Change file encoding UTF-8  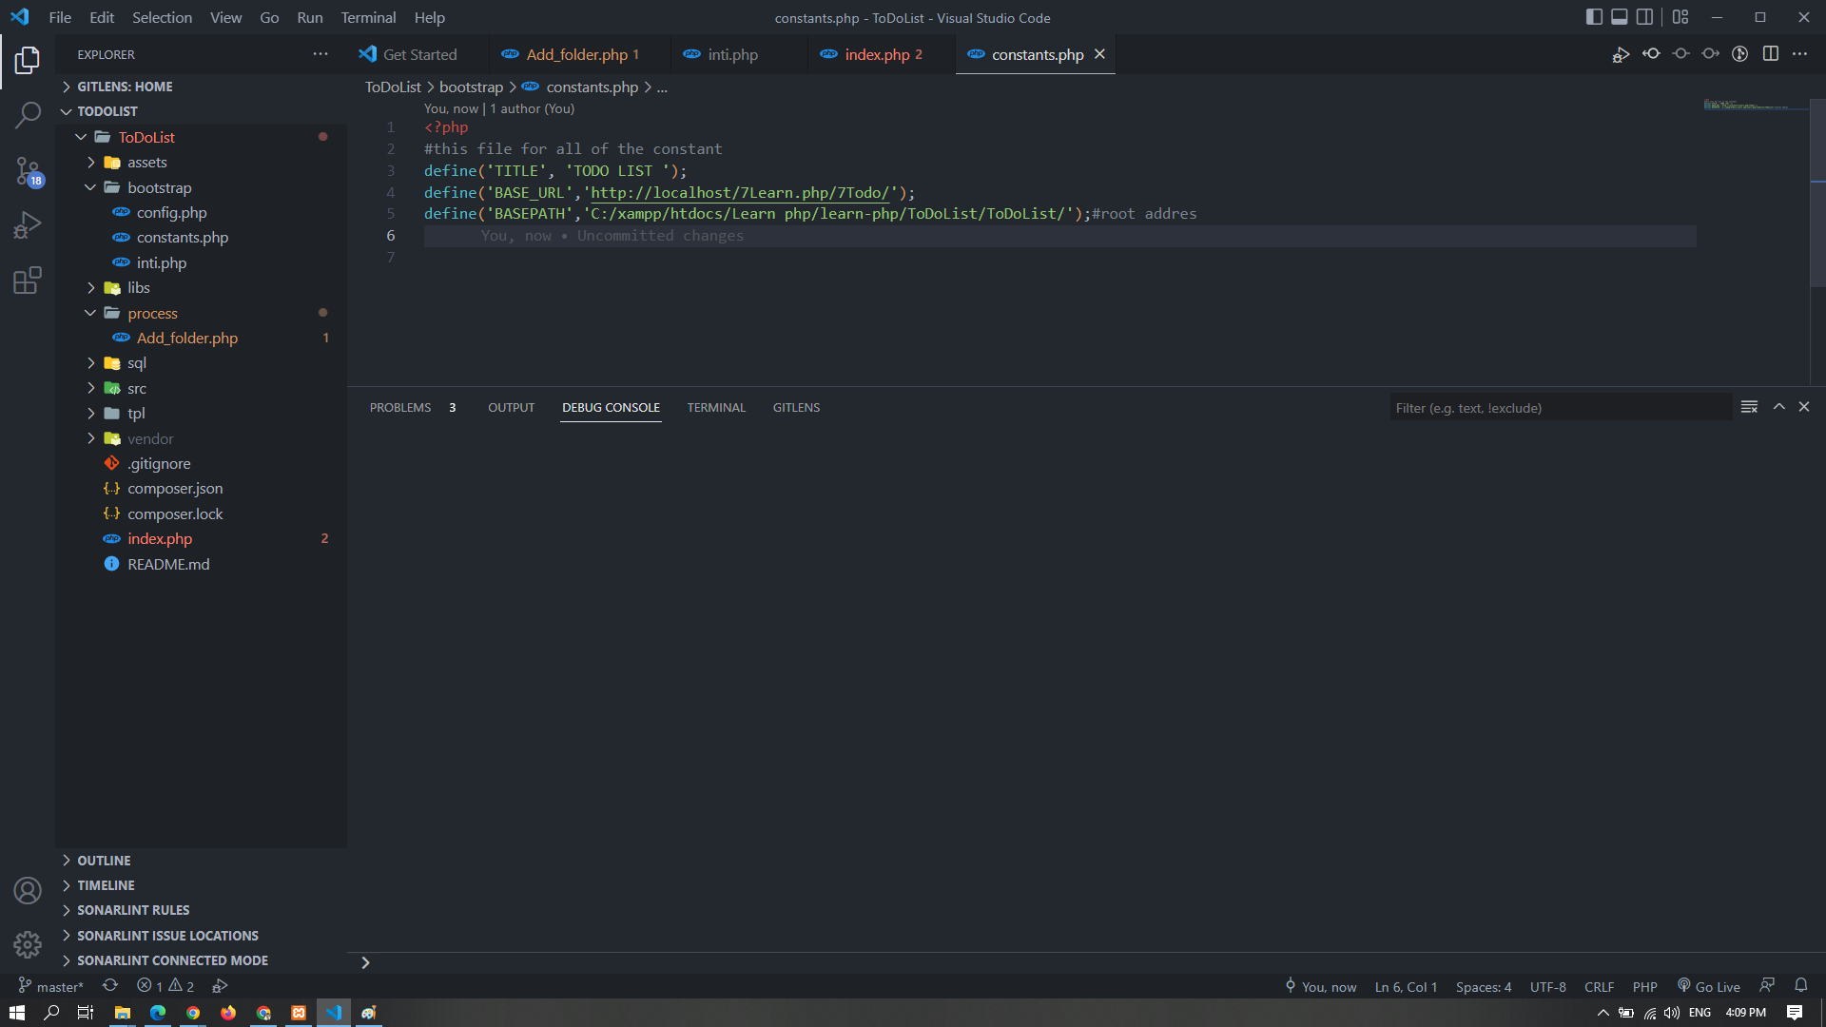1547,986
